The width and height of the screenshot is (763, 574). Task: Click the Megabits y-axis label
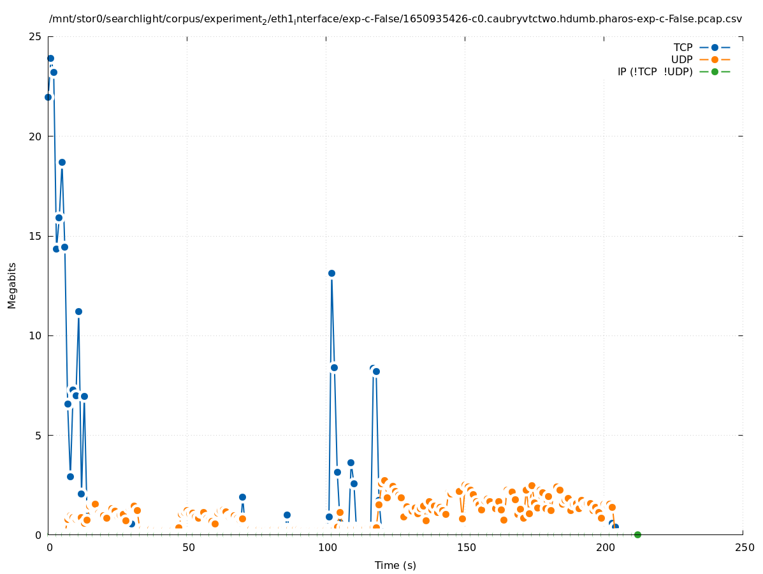click(x=12, y=285)
